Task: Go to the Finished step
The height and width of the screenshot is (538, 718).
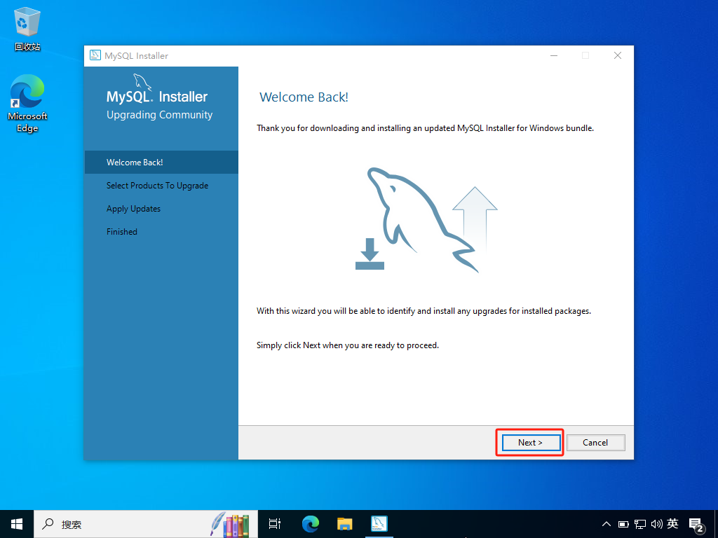Action: 122,232
